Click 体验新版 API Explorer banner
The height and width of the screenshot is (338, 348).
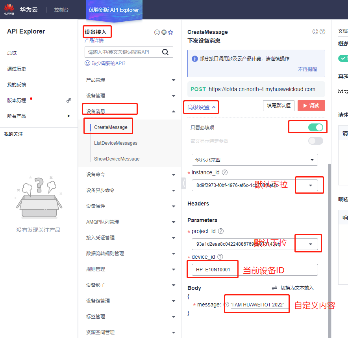(114, 10)
